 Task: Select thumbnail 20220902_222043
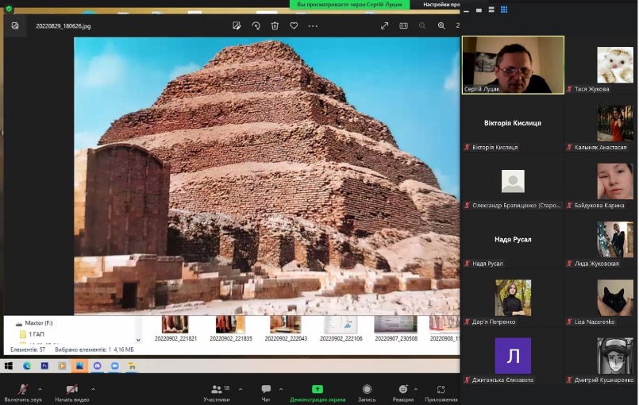(x=286, y=329)
